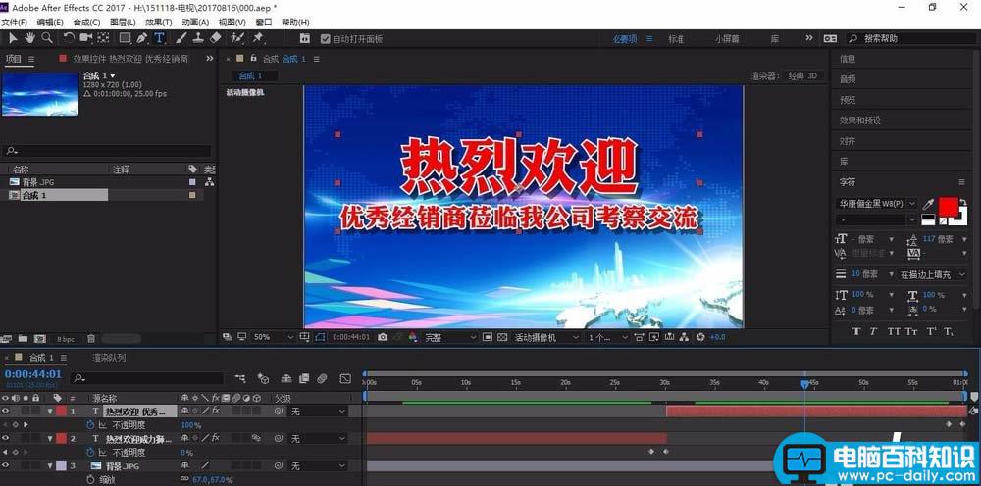Select the Zoom magnifier tool
Viewport: 981px width, 486px height.
click(x=47, y=38)
